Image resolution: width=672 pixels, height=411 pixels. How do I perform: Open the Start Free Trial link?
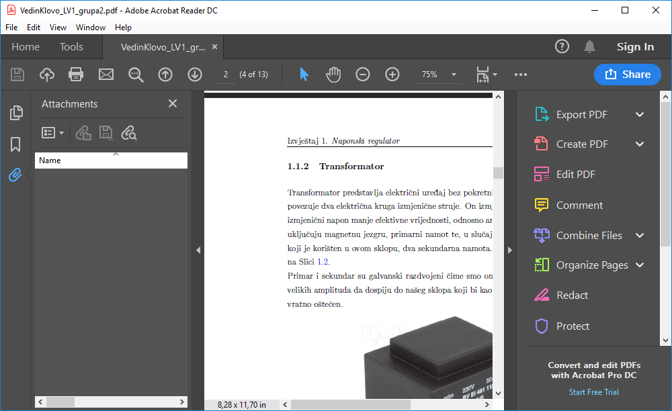pos(593,392)
